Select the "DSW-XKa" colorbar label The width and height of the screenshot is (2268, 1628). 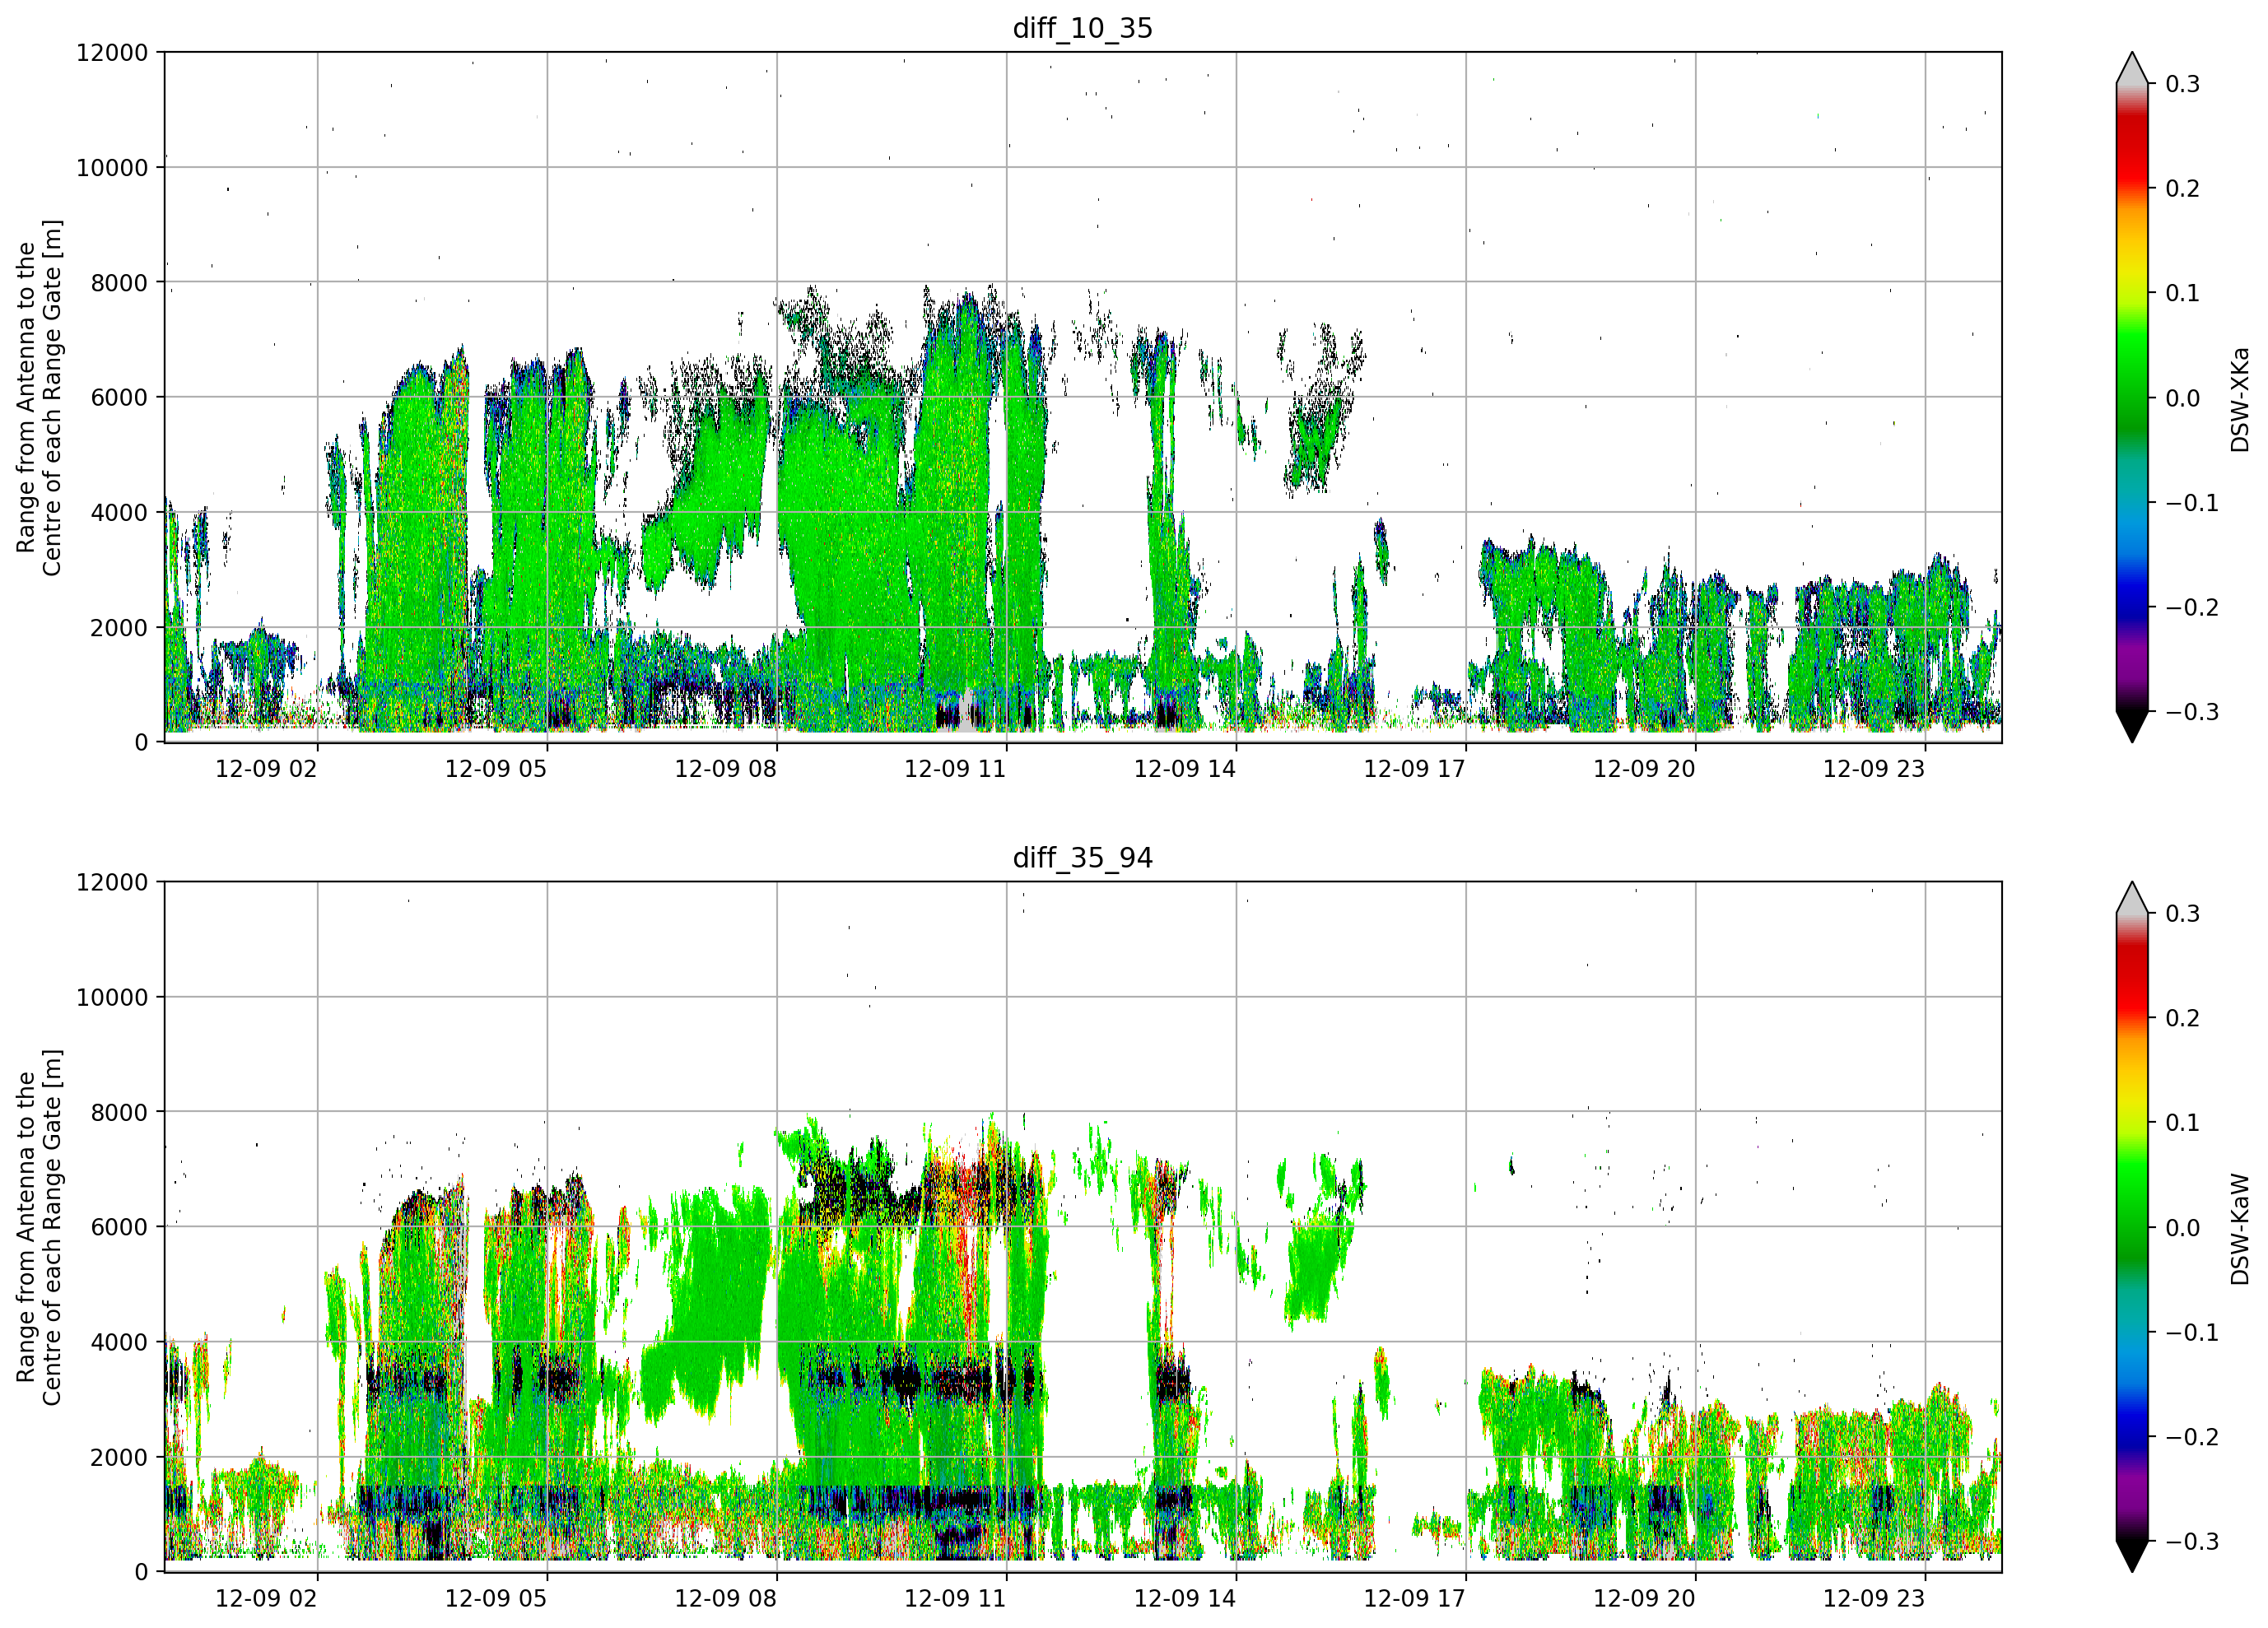click(x=2240, y=399)
